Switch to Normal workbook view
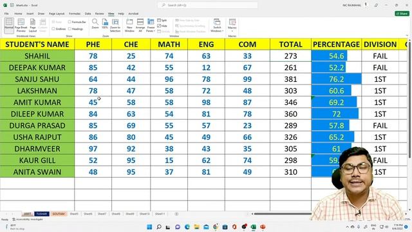The image size is (412, 232). [8, 25]
